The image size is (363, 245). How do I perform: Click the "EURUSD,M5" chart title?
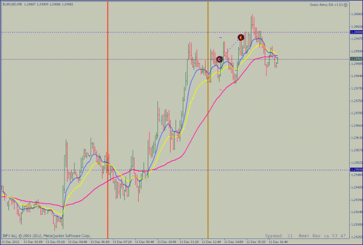12,4
